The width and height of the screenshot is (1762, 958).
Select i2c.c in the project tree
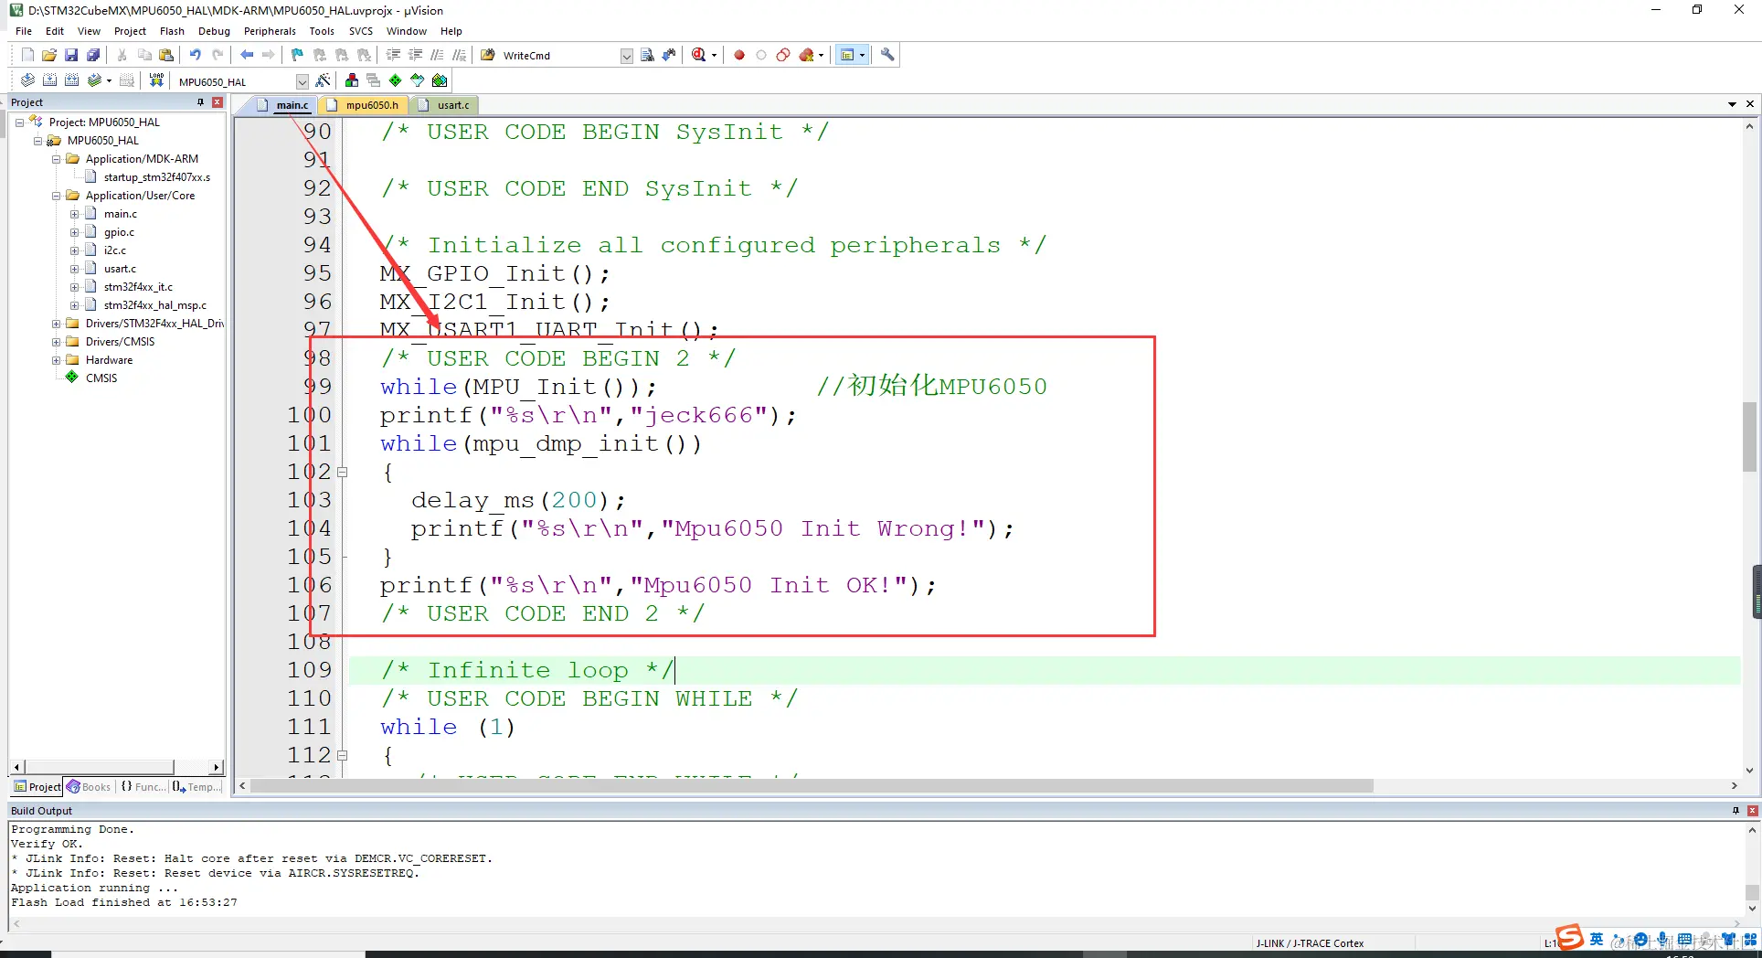(x=115, y=250)
